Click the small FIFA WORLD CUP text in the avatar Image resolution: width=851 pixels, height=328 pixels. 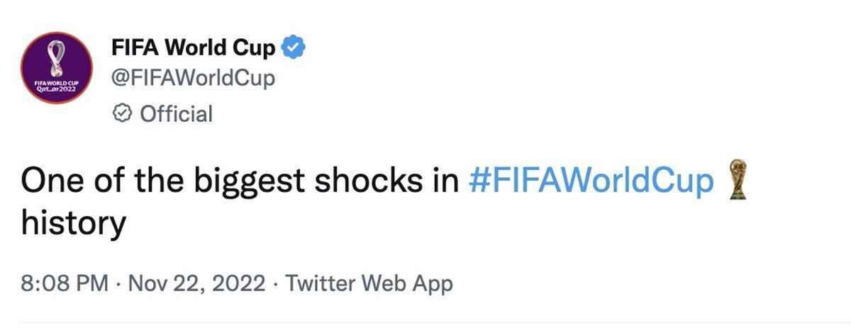55,84
